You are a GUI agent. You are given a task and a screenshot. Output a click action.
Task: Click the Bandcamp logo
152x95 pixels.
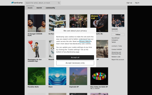17,3
